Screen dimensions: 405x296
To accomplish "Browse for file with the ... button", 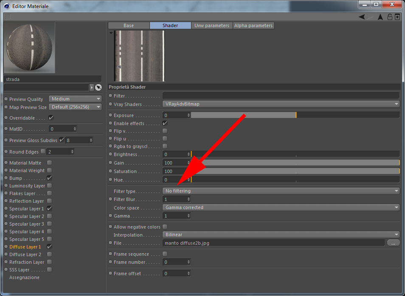I will (394, 243).
